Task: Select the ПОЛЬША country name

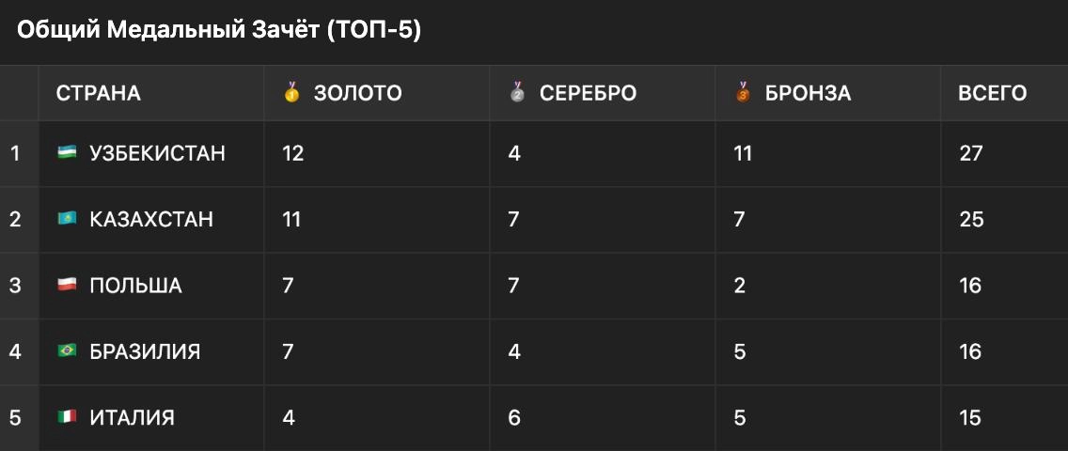Action: (x=135, y=285)
